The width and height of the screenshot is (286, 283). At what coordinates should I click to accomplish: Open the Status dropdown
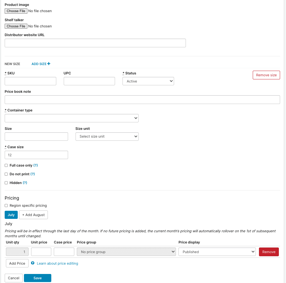click(x=148, y=81)
